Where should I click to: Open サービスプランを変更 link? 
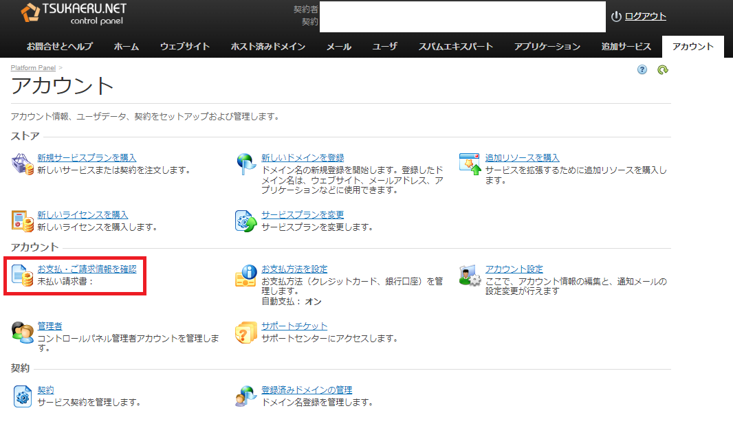click(303, 215)
